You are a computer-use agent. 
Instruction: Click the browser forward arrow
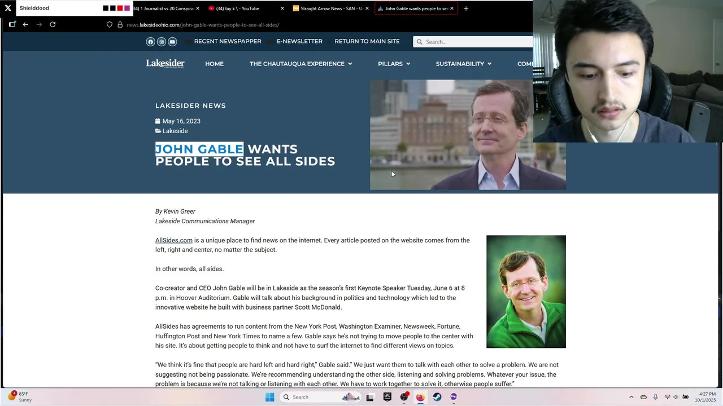(39, 24)
